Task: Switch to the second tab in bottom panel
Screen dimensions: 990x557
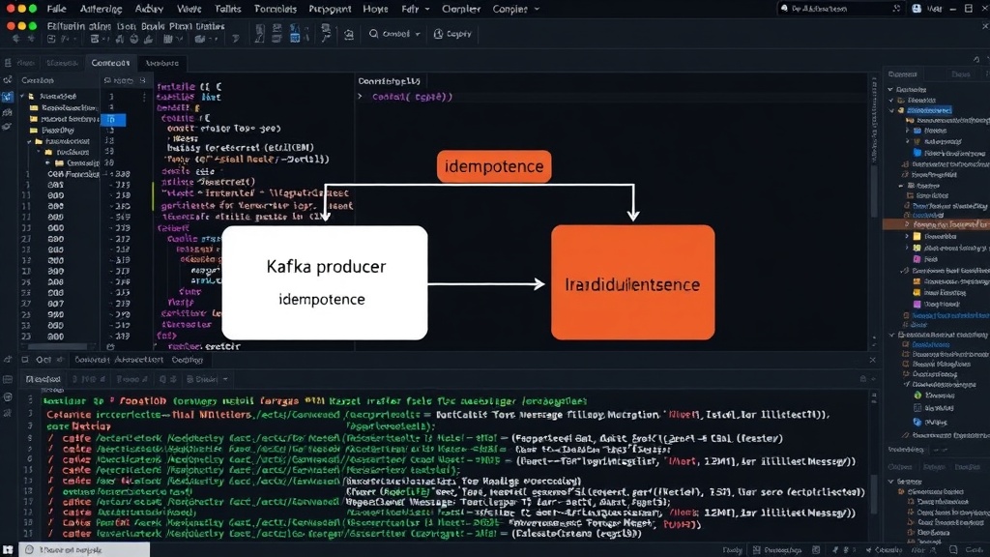Action: 119,360
